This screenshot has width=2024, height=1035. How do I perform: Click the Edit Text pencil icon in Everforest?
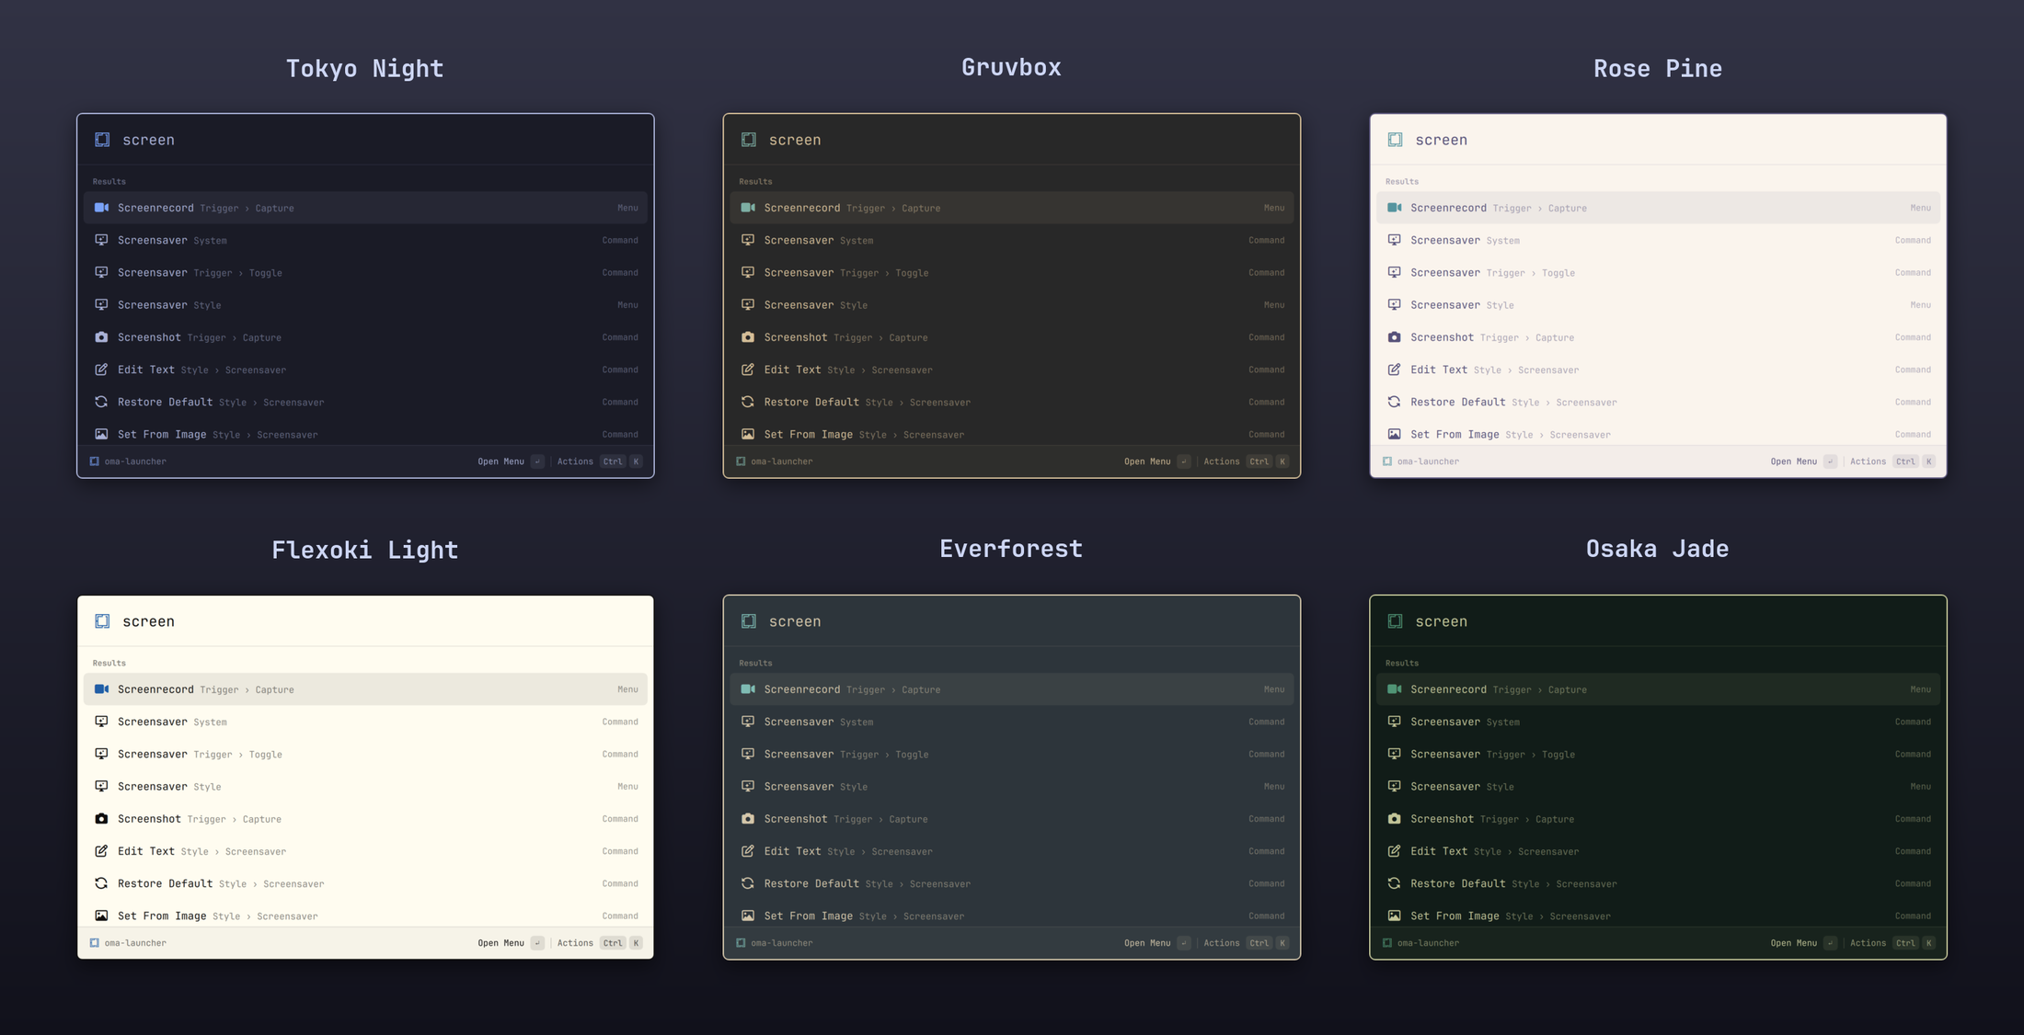[x=748, y=851]
